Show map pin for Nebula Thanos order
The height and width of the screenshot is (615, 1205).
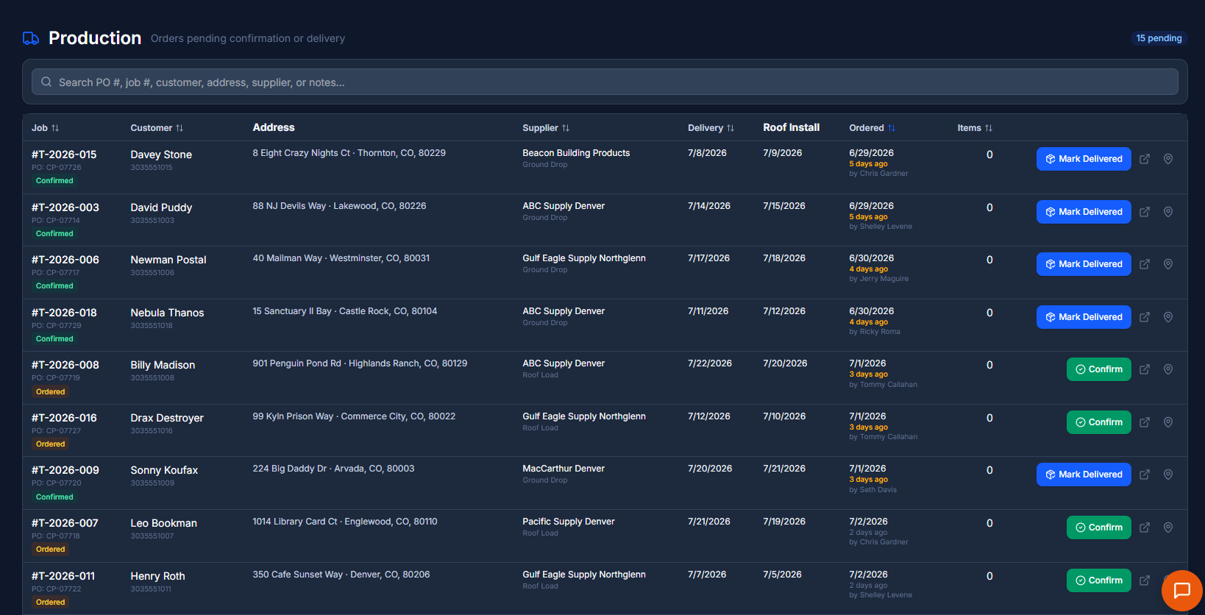coord(1168,317)
